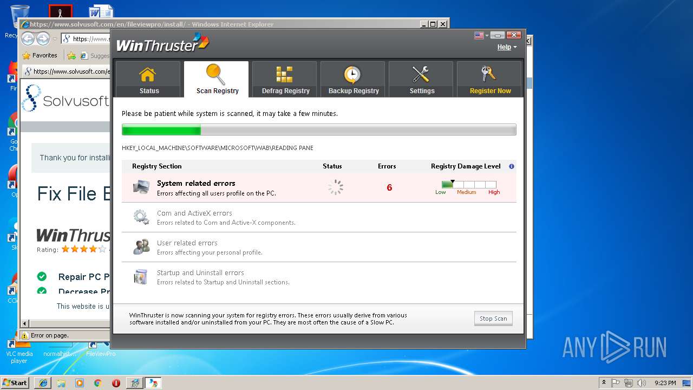Click the clock showing 9:23 PM
This screenshot has height=390, width=693.
point(665,383)
